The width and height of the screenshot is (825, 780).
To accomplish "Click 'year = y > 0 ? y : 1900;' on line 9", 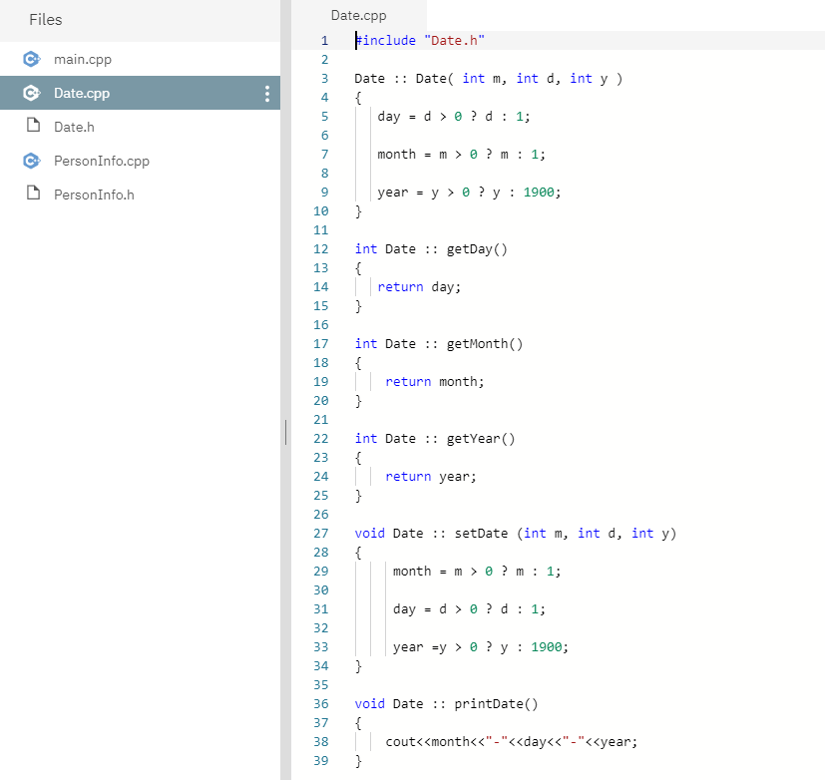I will coord(469,192).
